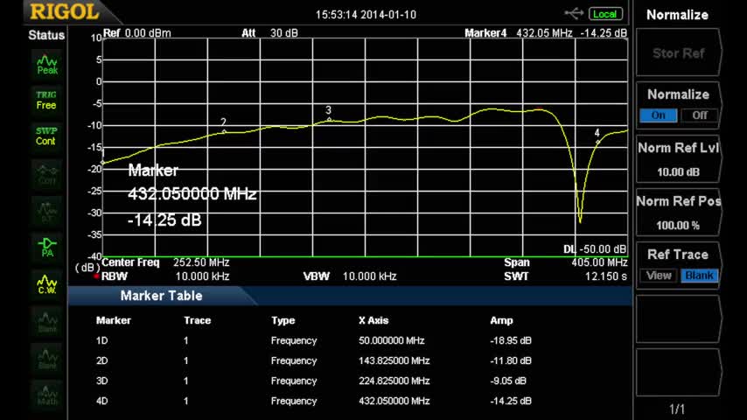Image resolution: width=747 pixels, height=420 pixels.
Task: Click the C.W. trace status icon
Action: point(47,284)
